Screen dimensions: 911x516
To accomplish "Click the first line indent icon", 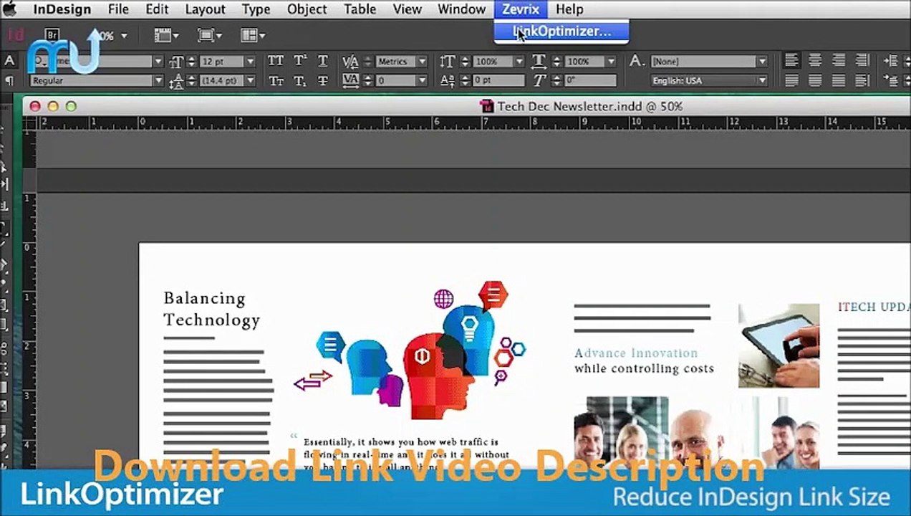I will pos(892,80).
